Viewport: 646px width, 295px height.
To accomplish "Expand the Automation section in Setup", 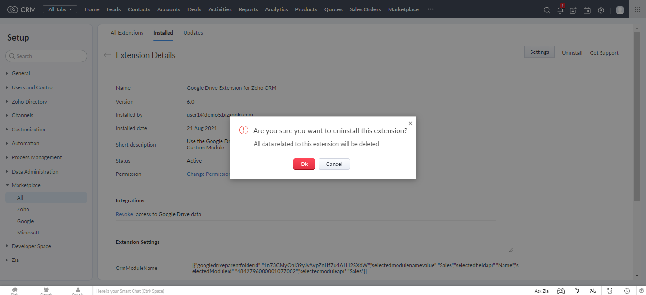I will tap(26, 143).
